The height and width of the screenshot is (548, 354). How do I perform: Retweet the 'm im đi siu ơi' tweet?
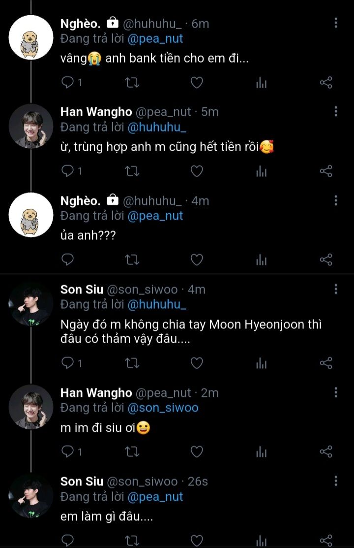[132, 451]
